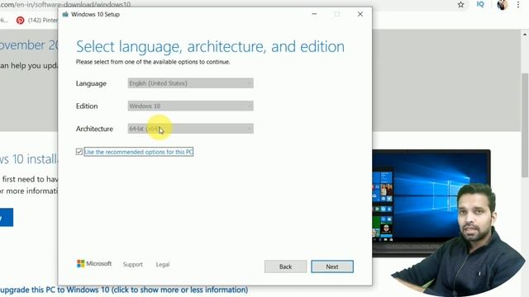
Task: Click the upgrade this PC to Windows 10 link
Action: click(124, 290)
